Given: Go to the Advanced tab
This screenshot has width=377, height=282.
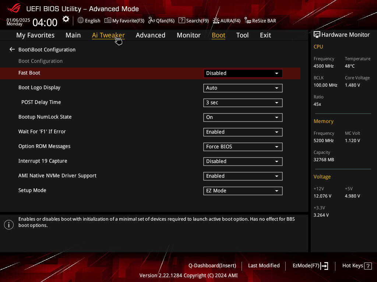Looking at the screenshot, I should point(150,35).
